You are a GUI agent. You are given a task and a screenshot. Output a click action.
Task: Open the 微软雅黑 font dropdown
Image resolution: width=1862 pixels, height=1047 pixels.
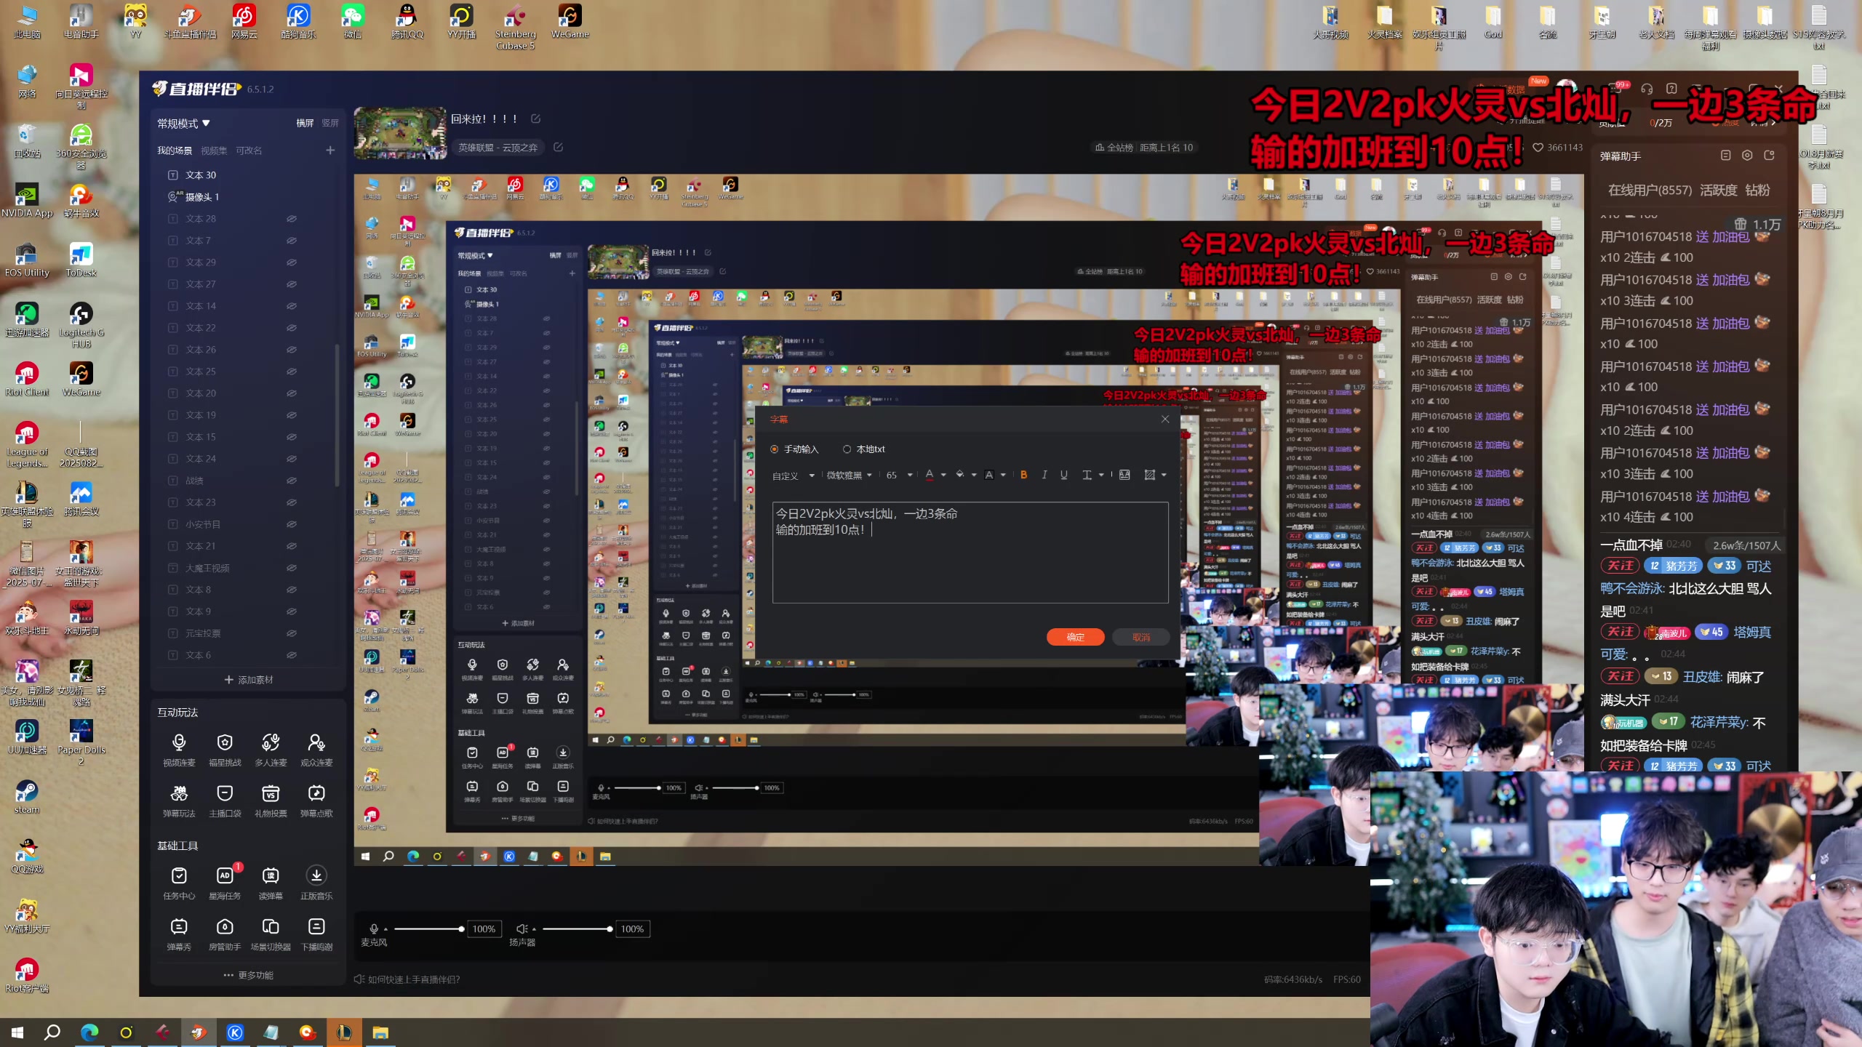point(849,476)
